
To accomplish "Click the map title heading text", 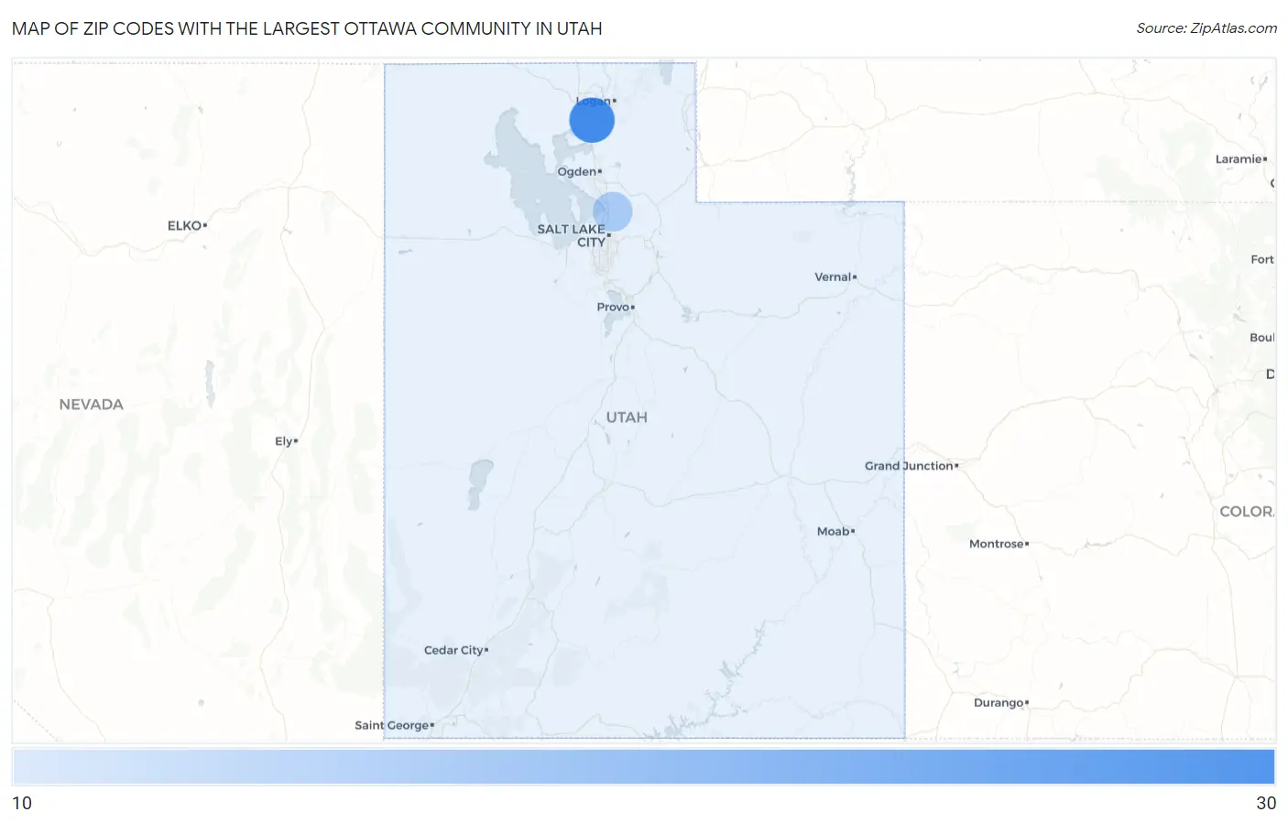I will click(x=307, y=28).
